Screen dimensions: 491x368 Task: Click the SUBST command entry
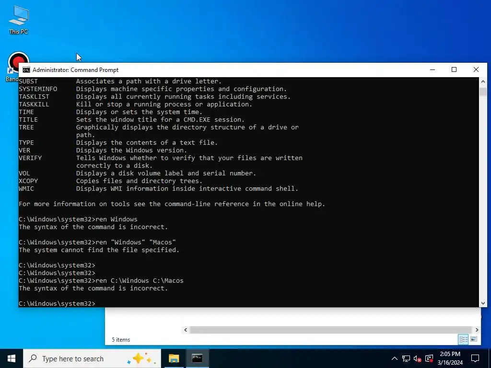[x=120, y=81]
